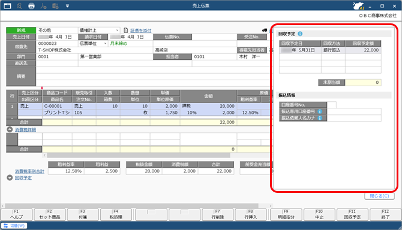Click the 部門 code field 0001
Image resolution: width=402 pixels, height=230 pixels.
57,57
